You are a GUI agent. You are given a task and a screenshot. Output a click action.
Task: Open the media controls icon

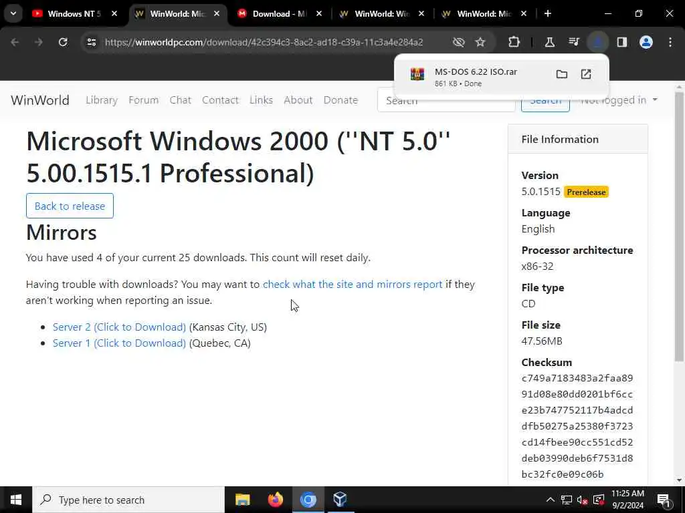pyautogui.click(x=573, y=42)
